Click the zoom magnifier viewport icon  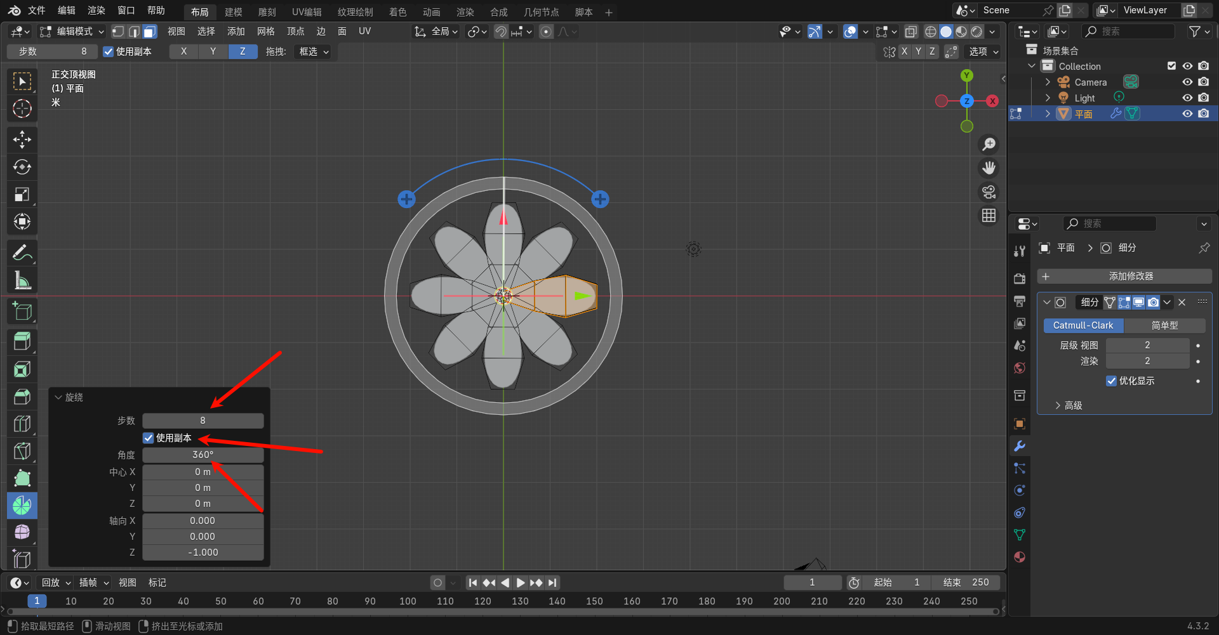[x=989, y=145]
